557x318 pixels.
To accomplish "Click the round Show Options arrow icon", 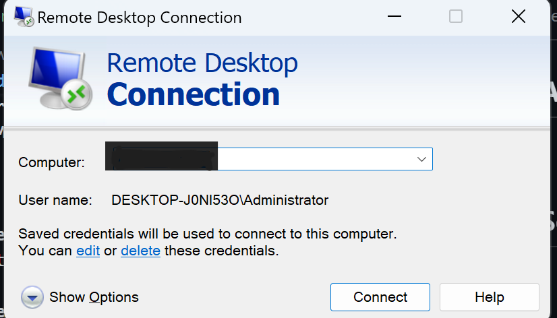I will pyautogui.click(x=32, y=297).
